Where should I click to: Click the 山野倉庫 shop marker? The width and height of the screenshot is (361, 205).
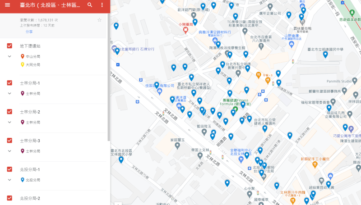click(292, 44)
